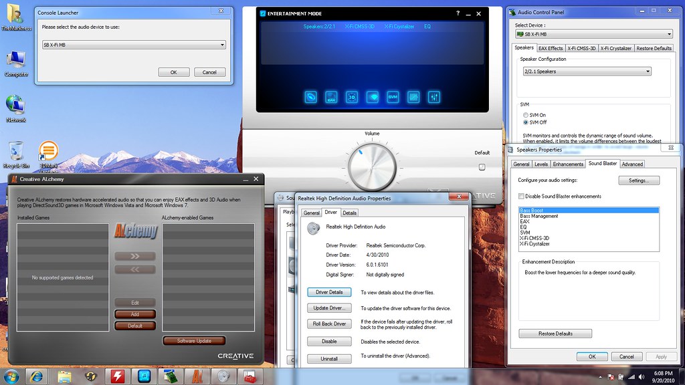Click Software Update in Creative ALchemy
685x385 pixels.
tap(194, 341)
